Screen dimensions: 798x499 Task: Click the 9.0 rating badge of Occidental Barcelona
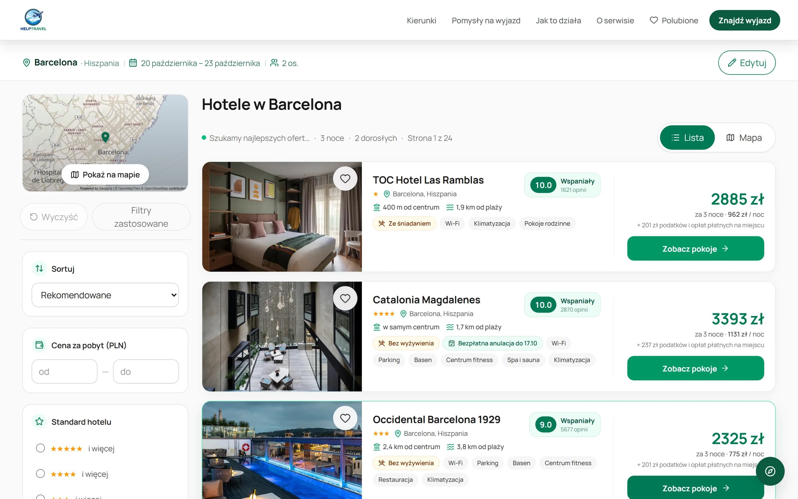[546, 424]
